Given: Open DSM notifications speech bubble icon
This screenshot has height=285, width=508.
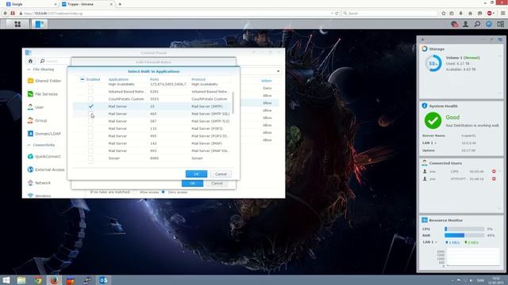Looking at the screenshot, I should tap(454, 24).
